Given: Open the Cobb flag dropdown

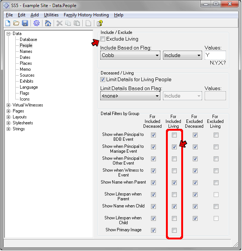Looking at the screenshot, I should [130, 55].
